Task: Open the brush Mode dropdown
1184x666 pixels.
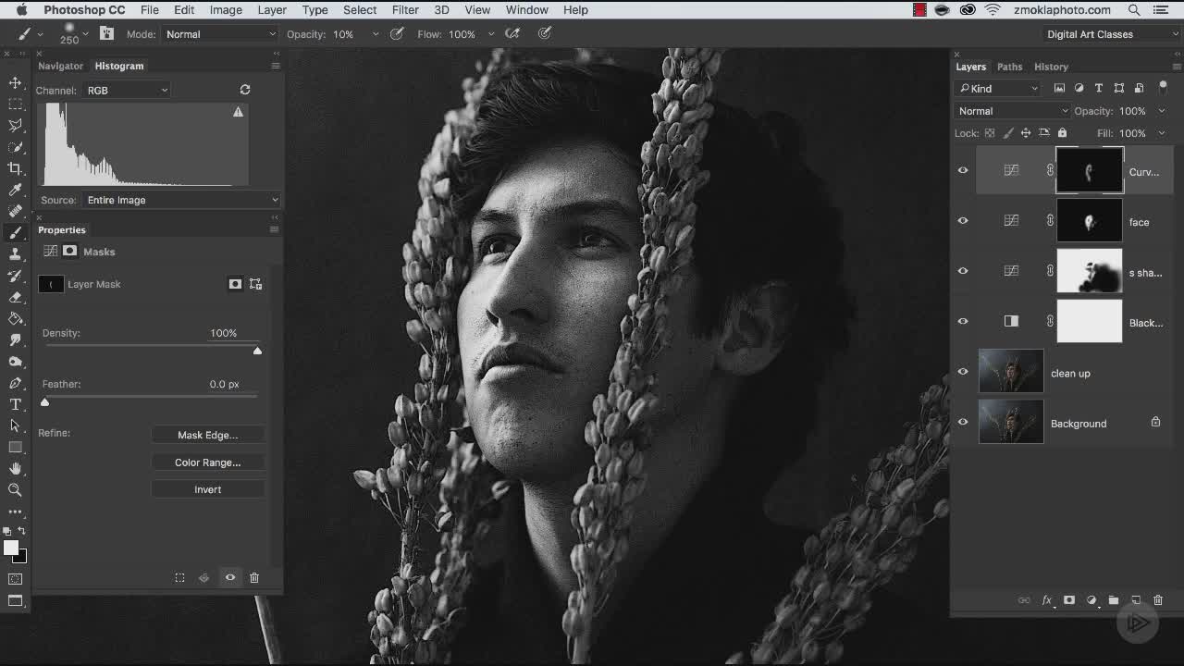Action: click(x=220, y=34)
